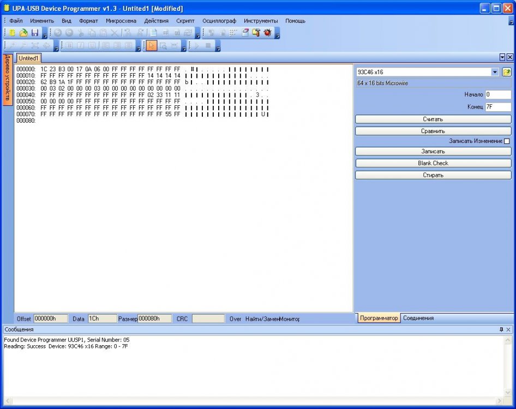Click the Delete X icon
This screenshot has width=516, height=409.
pos(114,33)
